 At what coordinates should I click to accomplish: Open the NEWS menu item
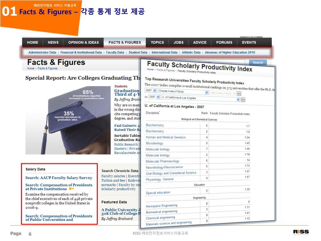tap(53, 42)
